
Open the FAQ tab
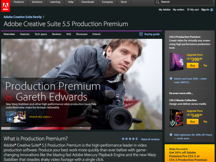tap(69, 34)
